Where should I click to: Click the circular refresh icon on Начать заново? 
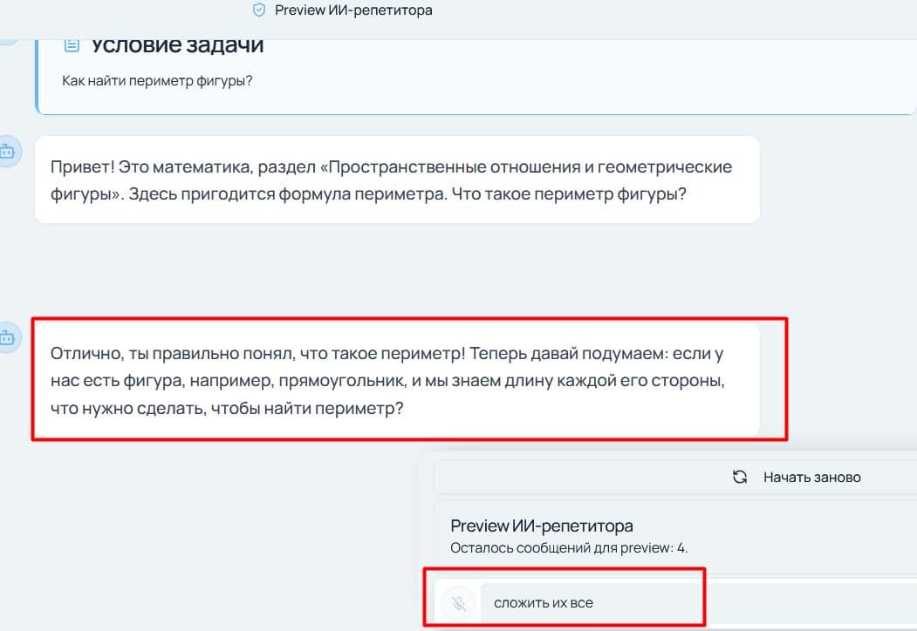coord(739,477)
